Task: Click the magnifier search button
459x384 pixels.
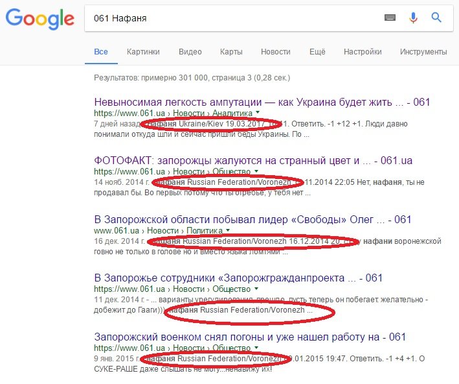Action: pyautogui.click(x=436, y=18)
